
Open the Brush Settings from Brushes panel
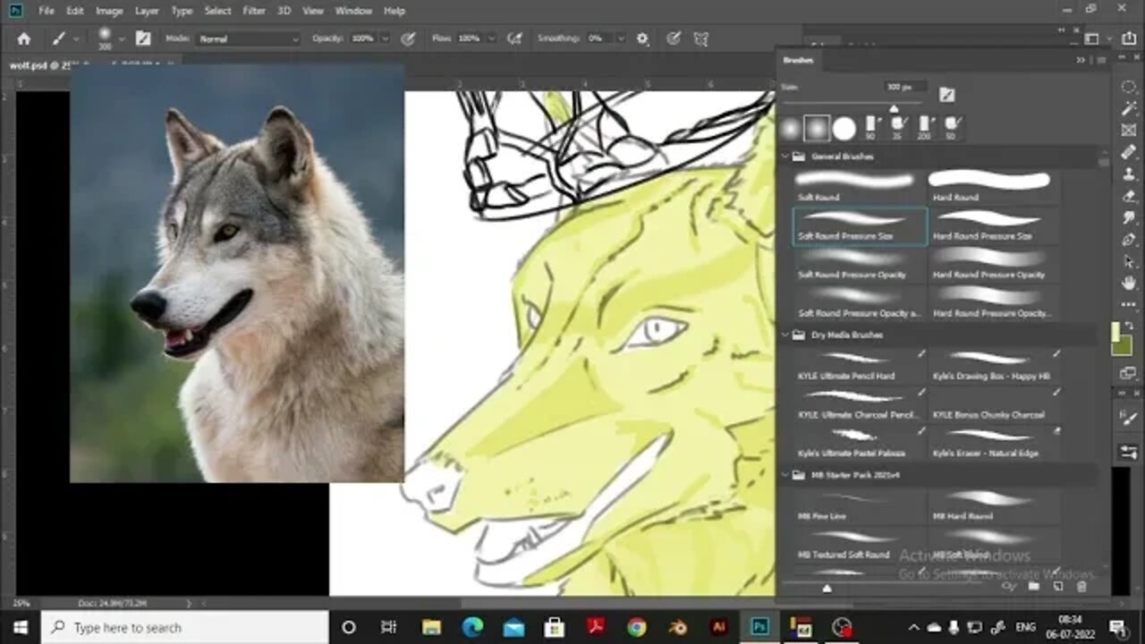tap(946, 94)
